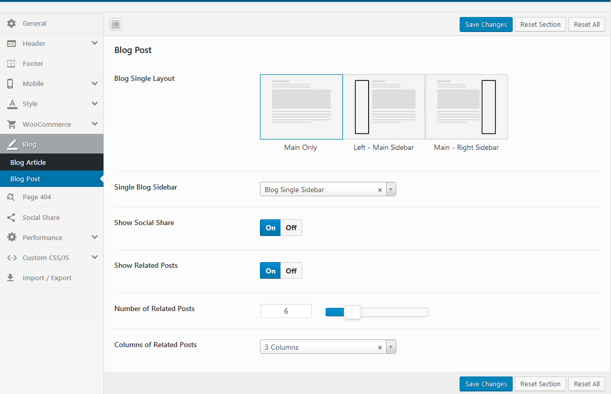Click the Social Share icon
This screenshot has width=611, height=394.
click(11, 217)
